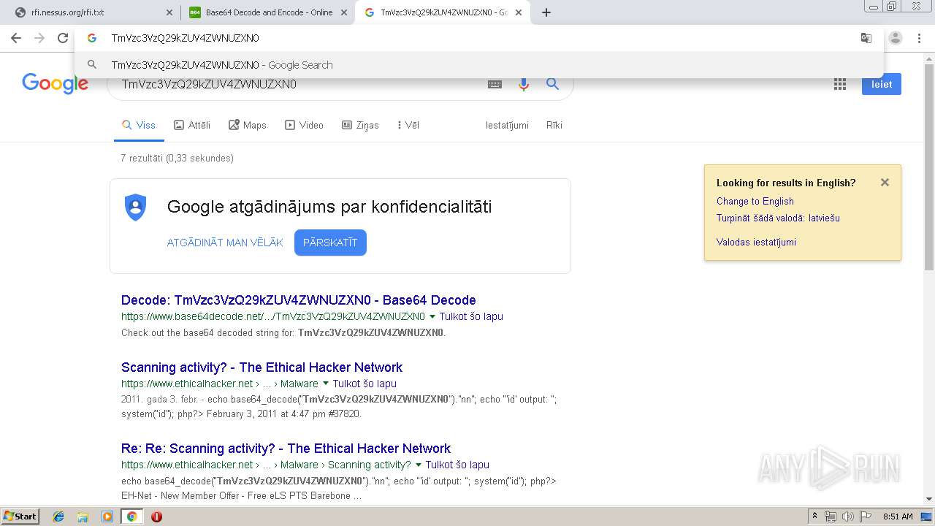The image size is (935, 526).
Task: Show hidden system tray icons
Action: (x=814, y=517)
